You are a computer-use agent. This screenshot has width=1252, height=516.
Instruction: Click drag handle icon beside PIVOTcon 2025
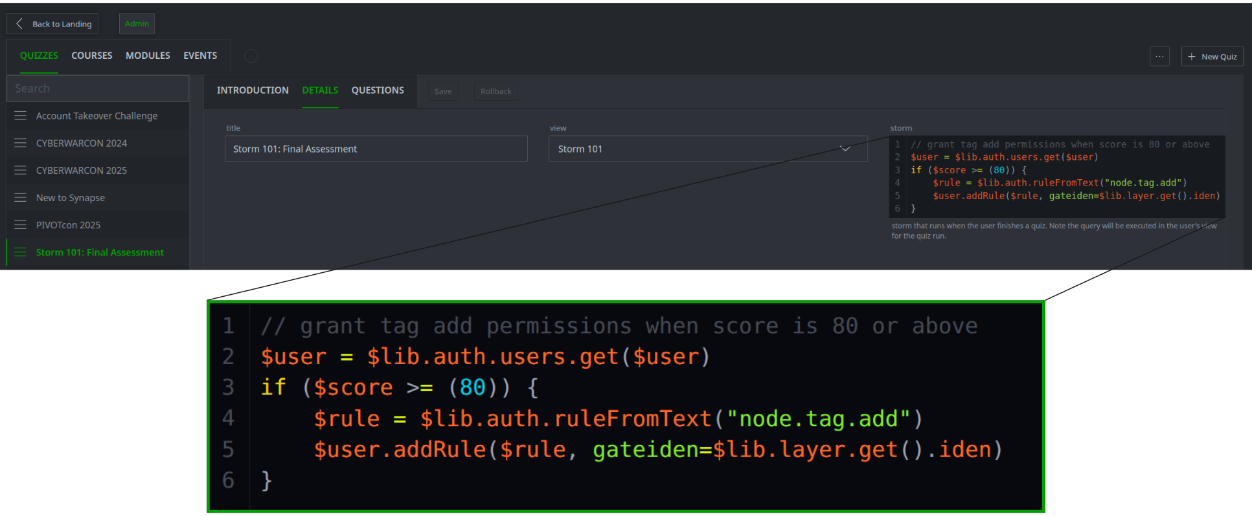click(x=21, y=225)
